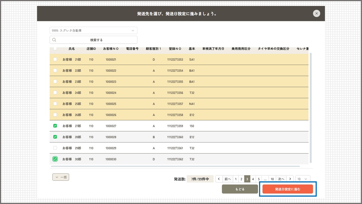Click the 車検満了年月日 column header
Screen dimensions: 362x204
click(x=213, y=49)
